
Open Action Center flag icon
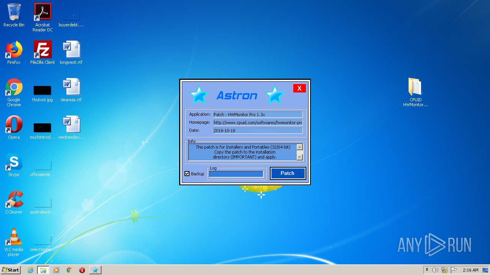[x=454, y=270]
